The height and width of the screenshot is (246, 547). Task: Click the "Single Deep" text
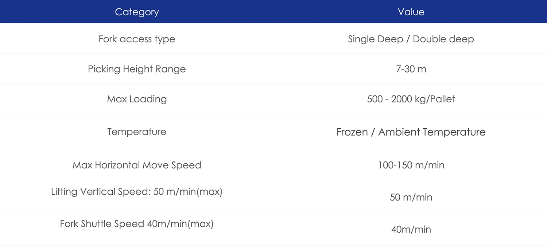tap(375, 39)
